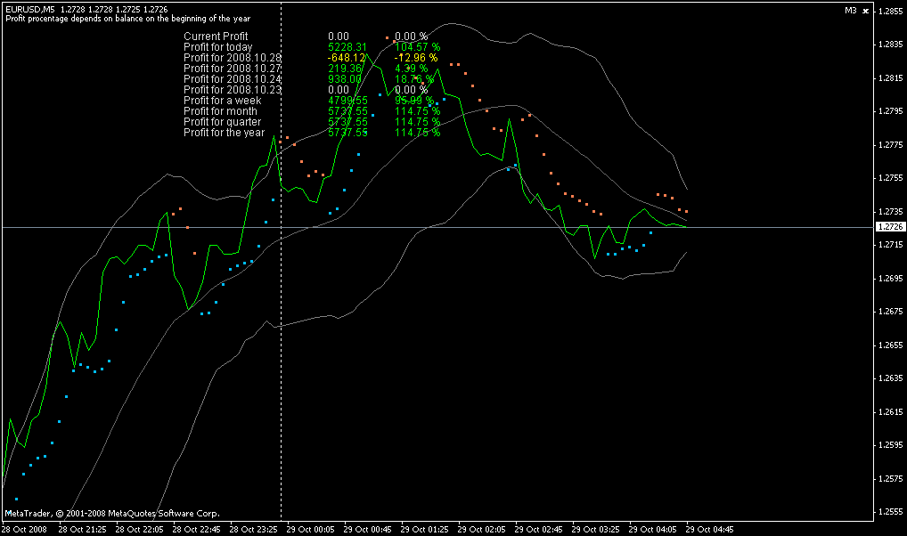Click the '28 Oct 21:25' time axis label
The height and width of the screenshot is (536, 907).
point(82,530)
